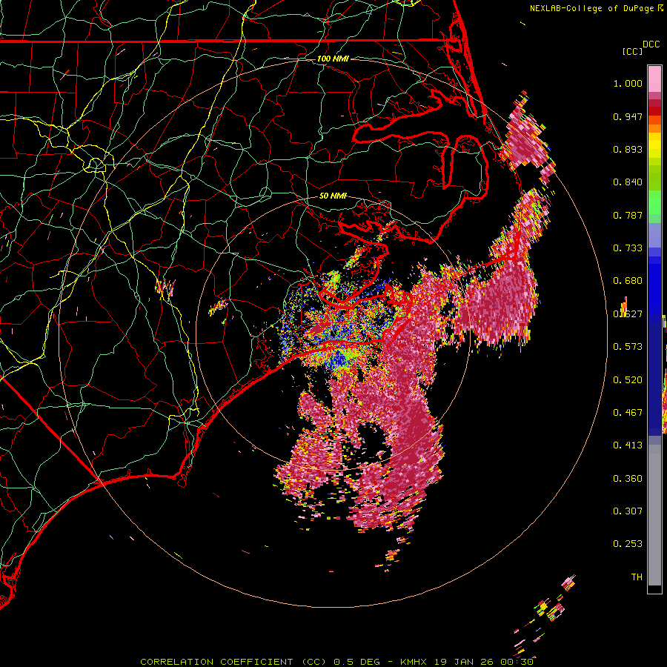
Task: Click the Correlation Coefficient product title text
Action: [x=233, y=662]
